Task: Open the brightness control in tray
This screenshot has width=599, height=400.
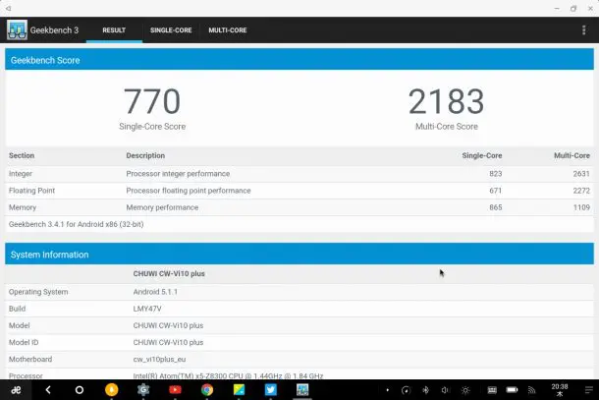Action: pos(465,390)
